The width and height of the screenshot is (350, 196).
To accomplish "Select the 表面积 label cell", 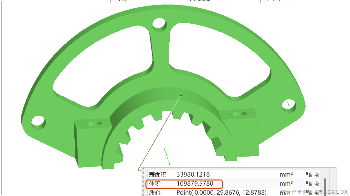I will pos(161,174).
